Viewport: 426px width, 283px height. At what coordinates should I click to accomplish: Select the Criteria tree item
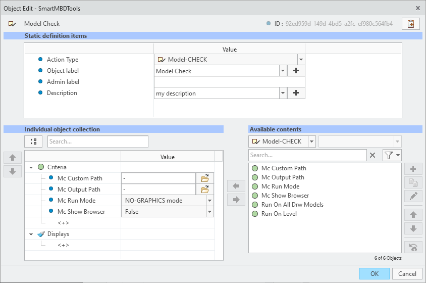[x=57, y=167]
